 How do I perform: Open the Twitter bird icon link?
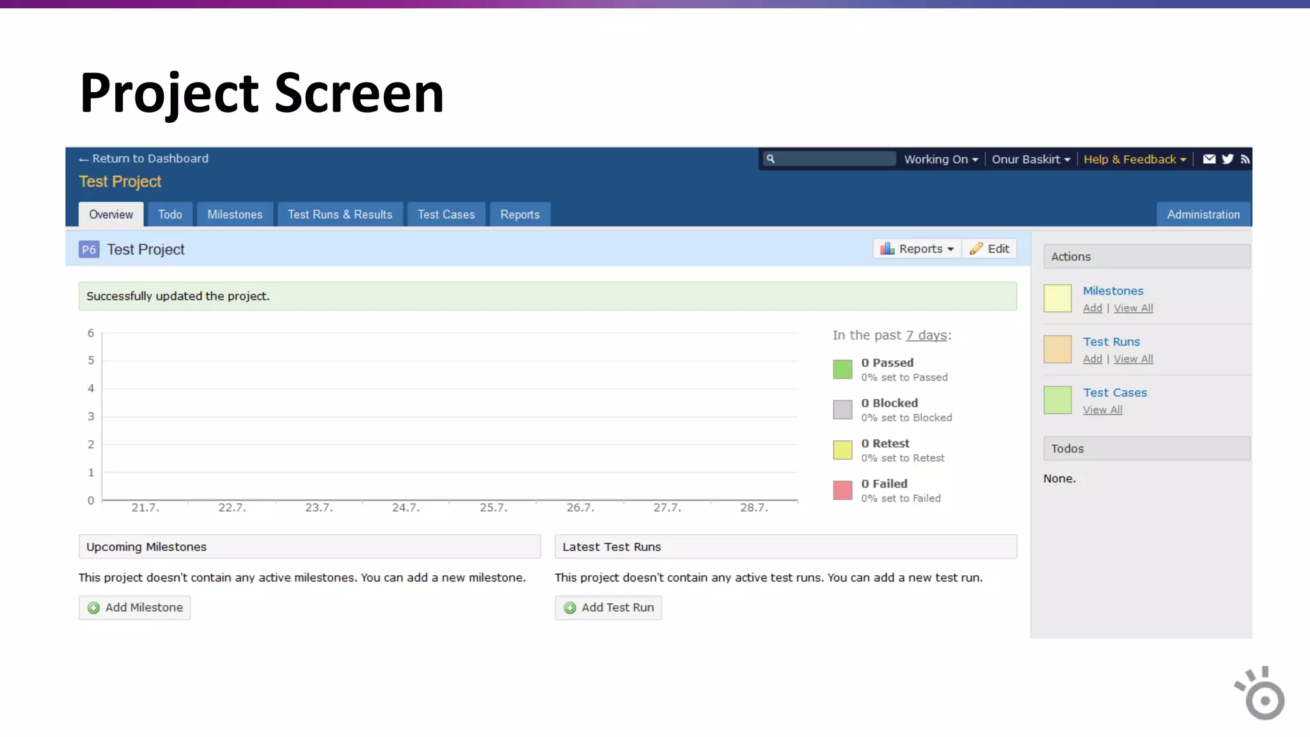[1227, 159]
